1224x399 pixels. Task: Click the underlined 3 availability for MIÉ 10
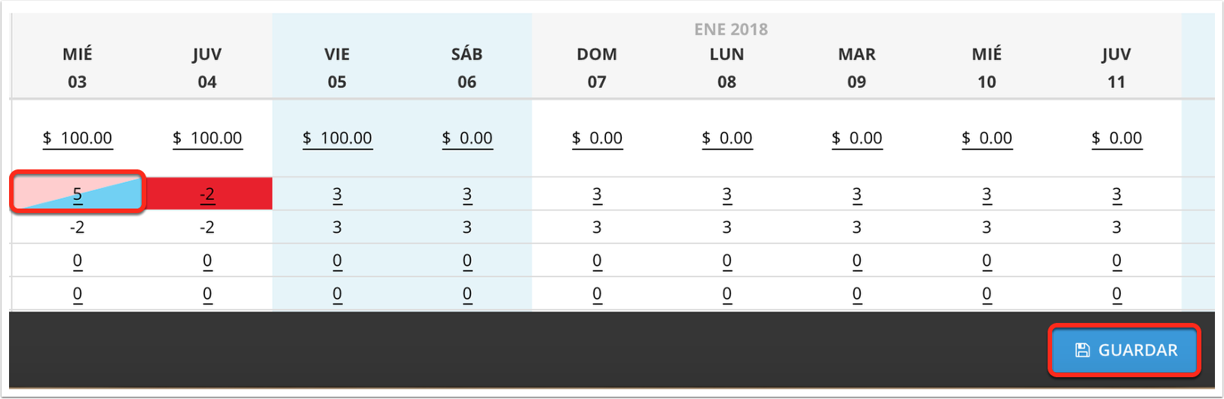[x=987, y=195]
